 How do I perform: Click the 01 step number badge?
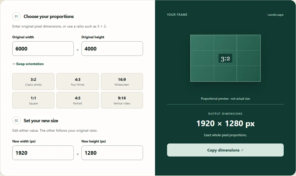pos(16,16)
